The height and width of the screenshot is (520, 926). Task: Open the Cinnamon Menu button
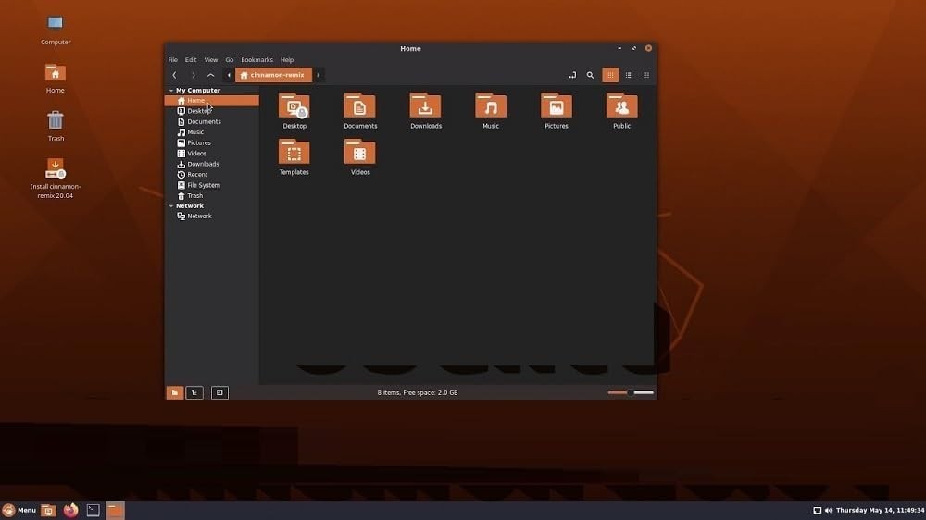pos(19,510)
